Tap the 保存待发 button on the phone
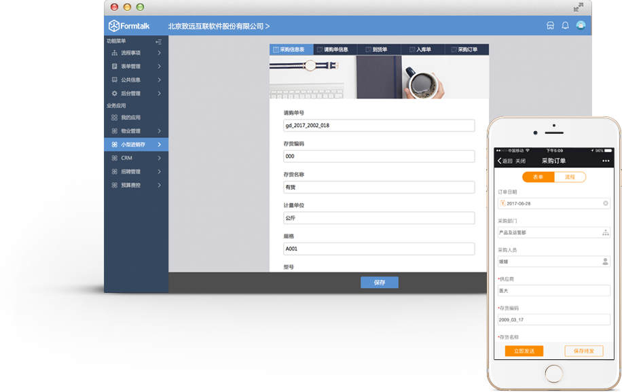 583,351
